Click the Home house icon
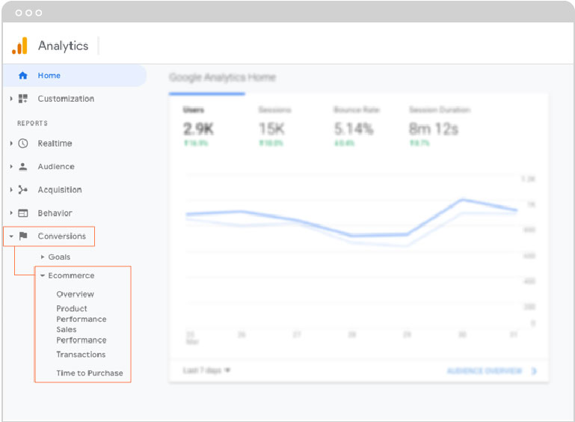Screen dimensions: 575x422 (x=22, y=76)
